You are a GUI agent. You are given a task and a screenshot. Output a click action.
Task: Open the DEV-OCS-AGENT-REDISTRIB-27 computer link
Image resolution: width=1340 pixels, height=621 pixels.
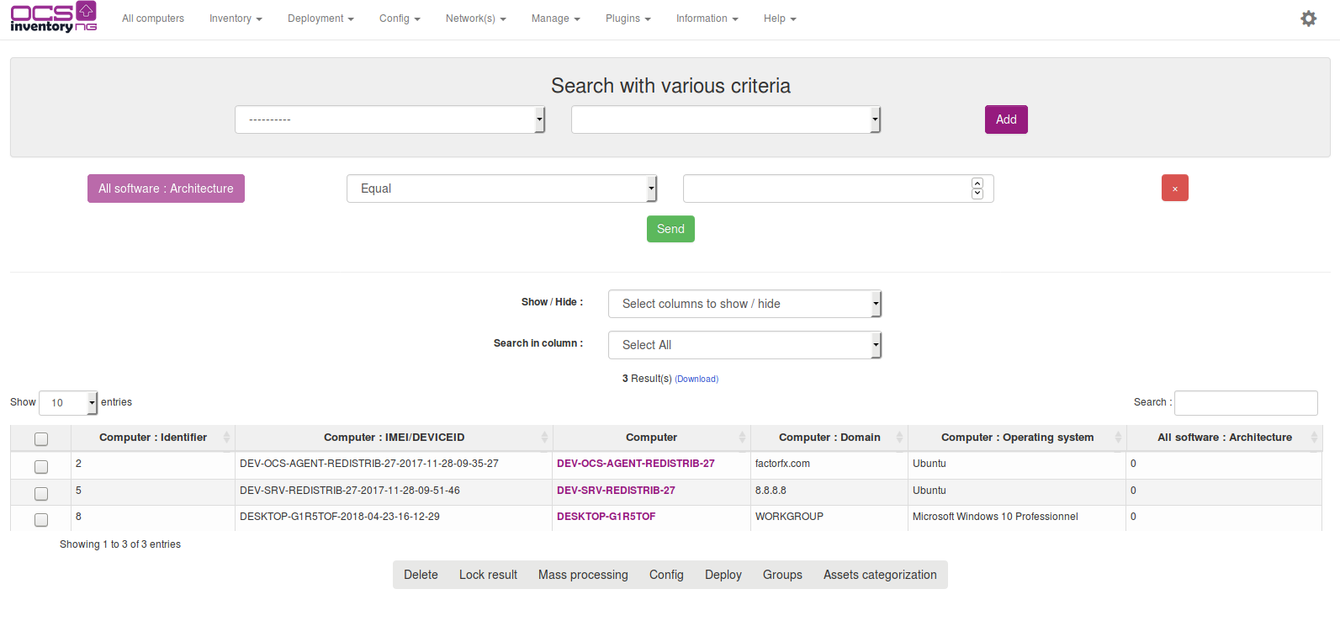(636, 464)
